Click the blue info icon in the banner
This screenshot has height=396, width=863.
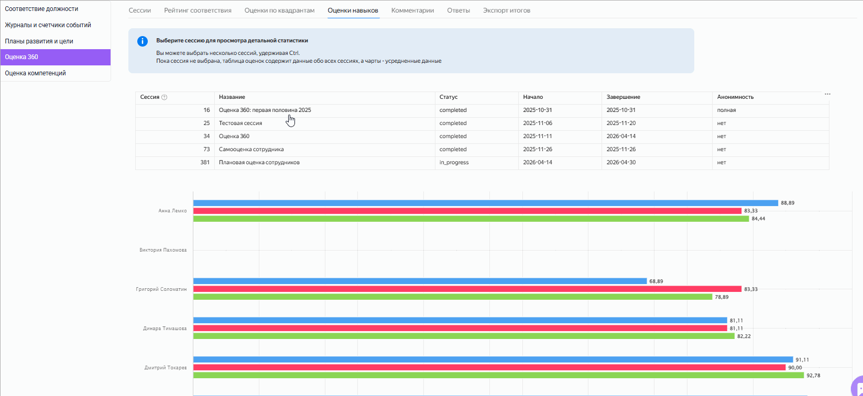143,41
